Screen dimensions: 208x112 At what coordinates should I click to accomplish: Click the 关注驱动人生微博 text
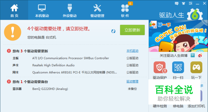point(173,55)
